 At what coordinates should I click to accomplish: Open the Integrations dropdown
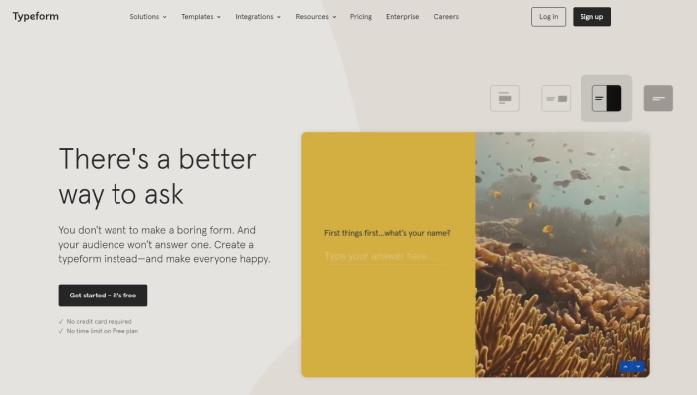point(258,17)
